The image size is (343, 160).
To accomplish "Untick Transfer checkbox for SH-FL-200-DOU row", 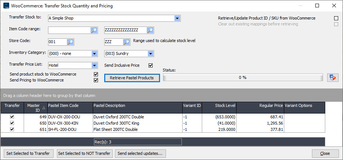I will point(12,129).
